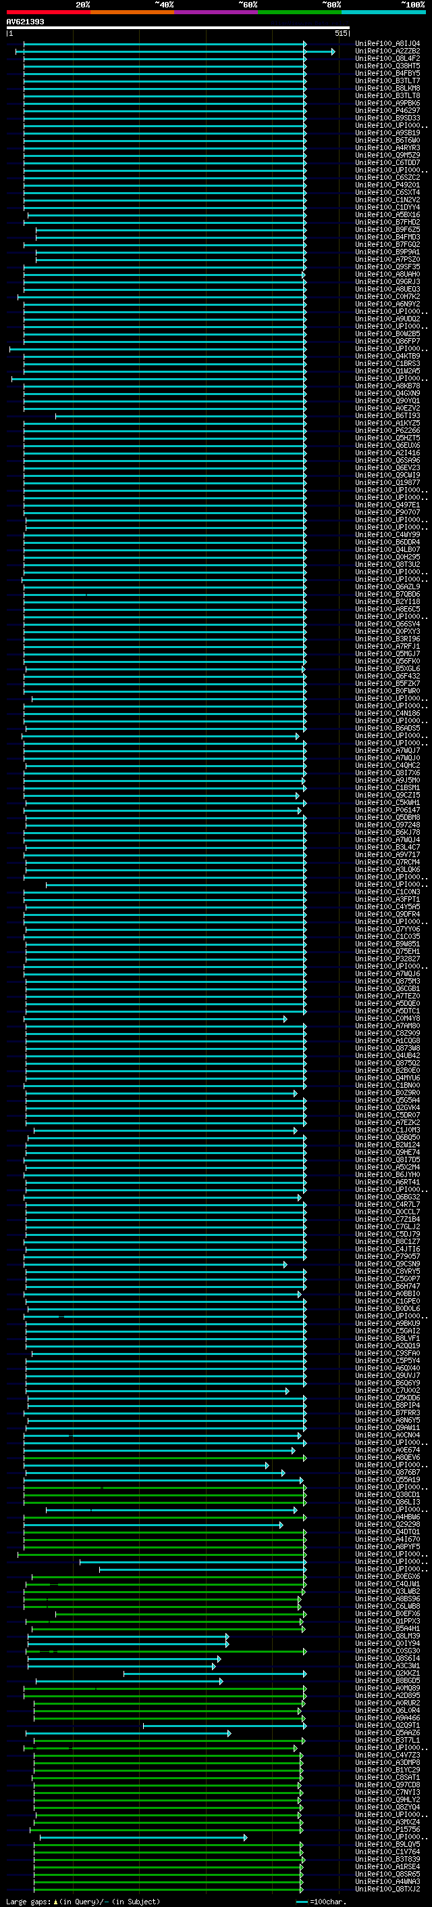Select label UniRef100_A5BX16
Image resolution: width=432 pixels, height=1907 pixels.
coord(387,214)
